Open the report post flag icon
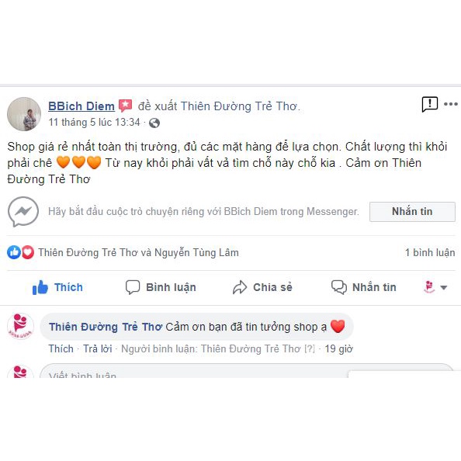The image size is (461, 461). [429, 104]
